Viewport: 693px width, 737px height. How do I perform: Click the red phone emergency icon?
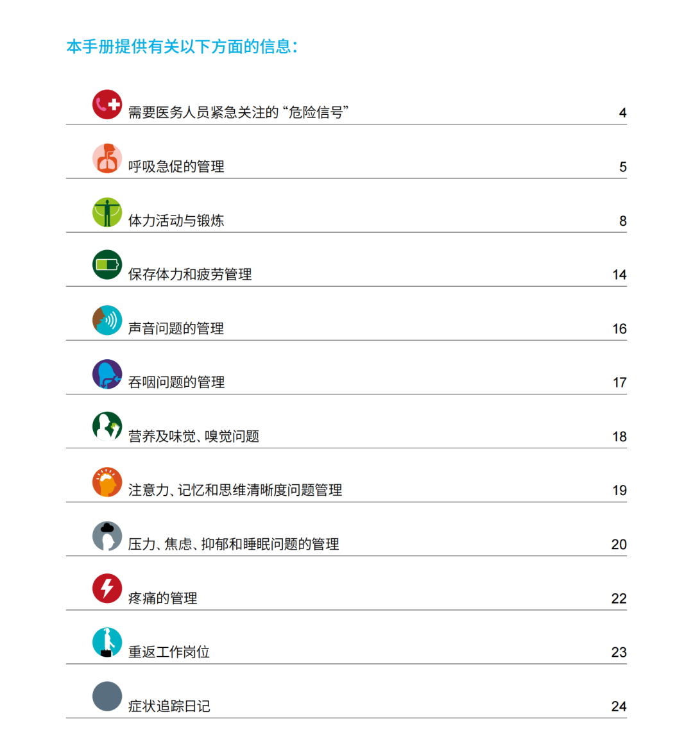pyautogui.click(x=107, y=105)
